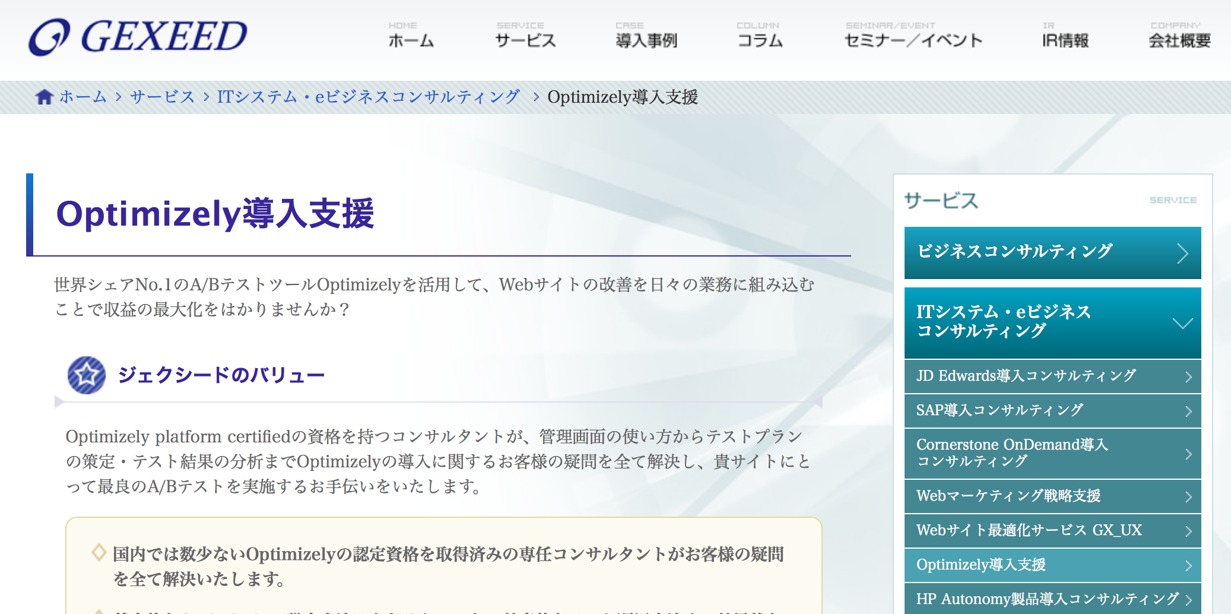The height and width of the screenshot is (614, 1231).
Task: Open 会社概要 navigation item
Action: 1179,36
